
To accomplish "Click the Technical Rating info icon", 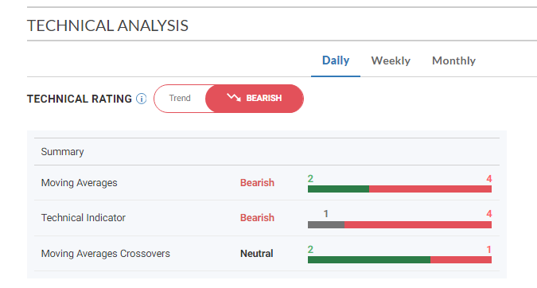I will (141, 99).
